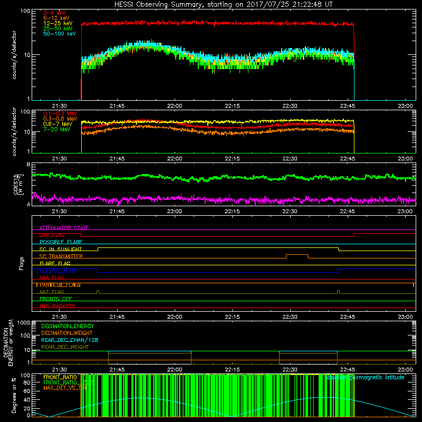The width and height of the screenshot is (422, 422).
Task: Click the FRONT_RATIO legend label in yellow
Action: pyautogui.click(x=60, y=377)
